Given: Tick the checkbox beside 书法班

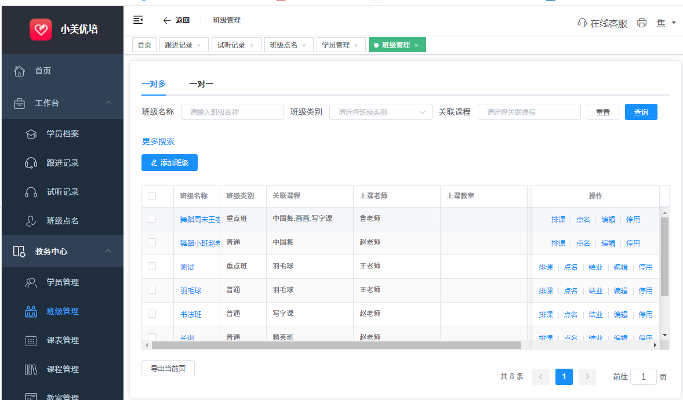Looking at the screenshot, I should tap(152, 314).
